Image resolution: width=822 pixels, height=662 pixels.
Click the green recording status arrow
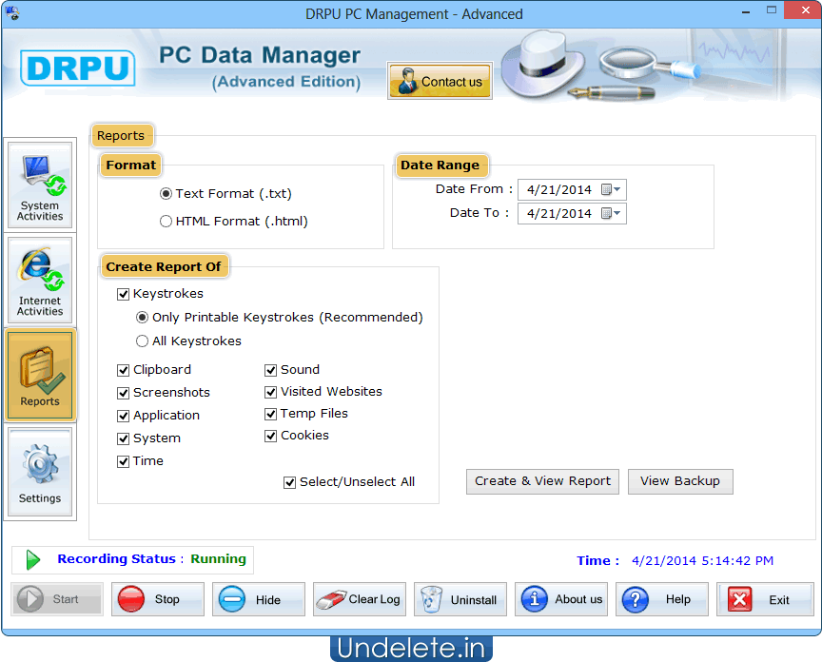(33, 560)
